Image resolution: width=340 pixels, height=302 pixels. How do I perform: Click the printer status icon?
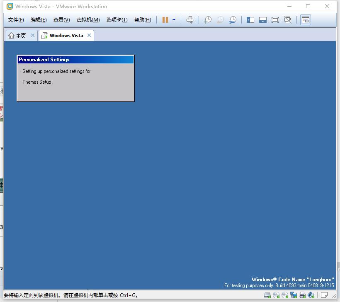pyautogui.click(x=302, y=295)
